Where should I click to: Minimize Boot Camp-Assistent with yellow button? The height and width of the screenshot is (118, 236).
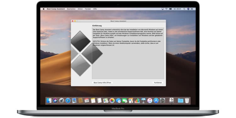click(75, 21)
